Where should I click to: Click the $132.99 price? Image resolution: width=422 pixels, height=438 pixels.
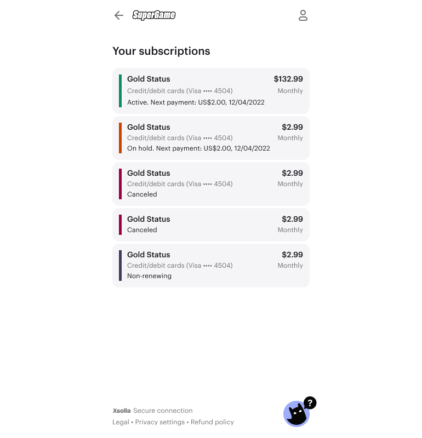click(288, 79)
